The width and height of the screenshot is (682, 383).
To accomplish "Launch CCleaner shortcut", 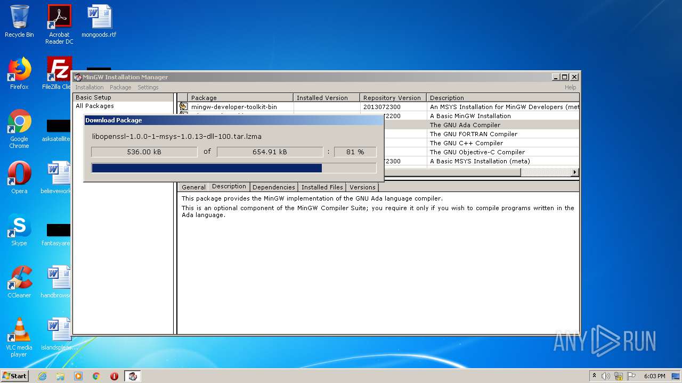I will [19, 282].
